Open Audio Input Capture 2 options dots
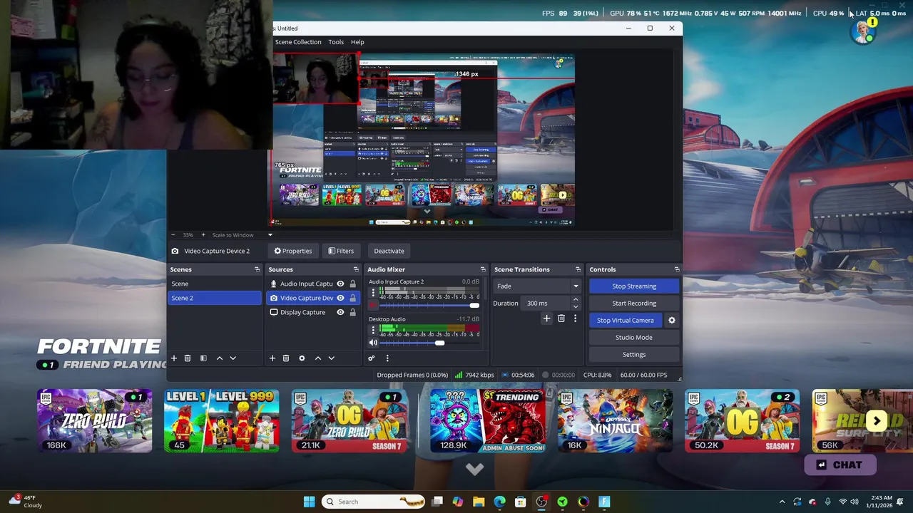913x513 pixels. pyautogui.click(x=372, y=294)
